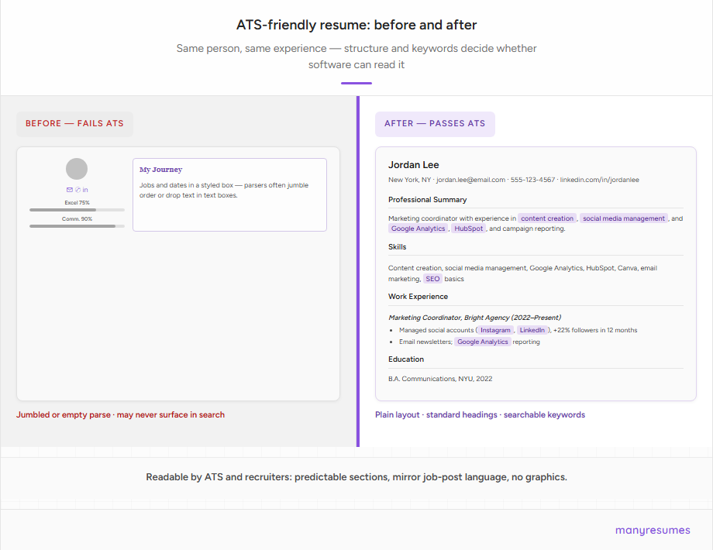Select the AFTER — PASSES ATS label

pos(435,124)
